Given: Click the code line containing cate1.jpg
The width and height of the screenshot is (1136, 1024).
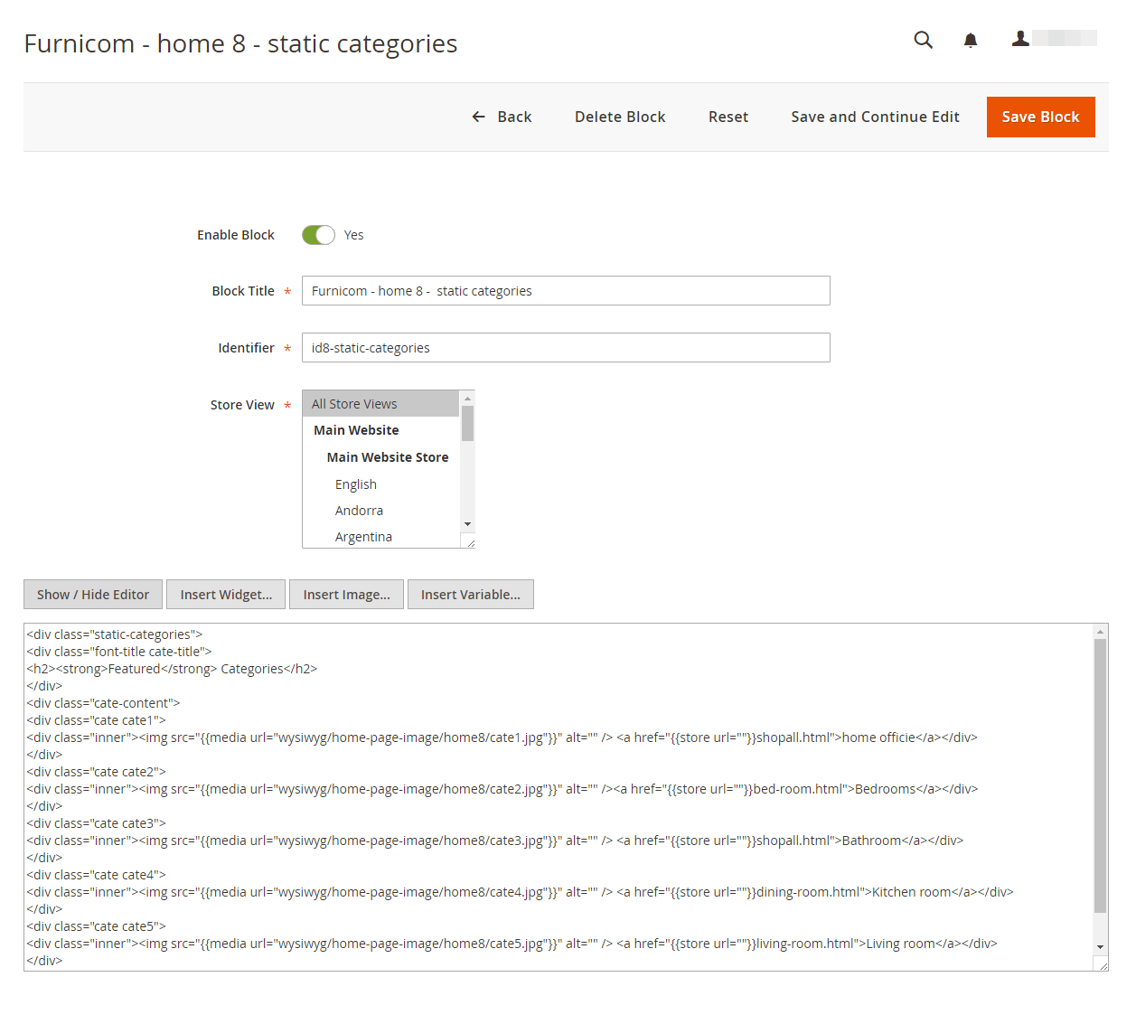Looking at the screenshot, I should 502,737.
